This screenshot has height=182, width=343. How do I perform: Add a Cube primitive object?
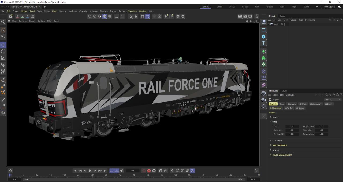click(263, 37)
